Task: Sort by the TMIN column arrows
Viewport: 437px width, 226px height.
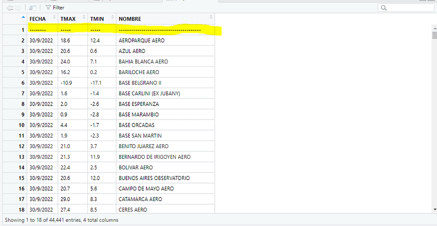Action: pos(113,17)
